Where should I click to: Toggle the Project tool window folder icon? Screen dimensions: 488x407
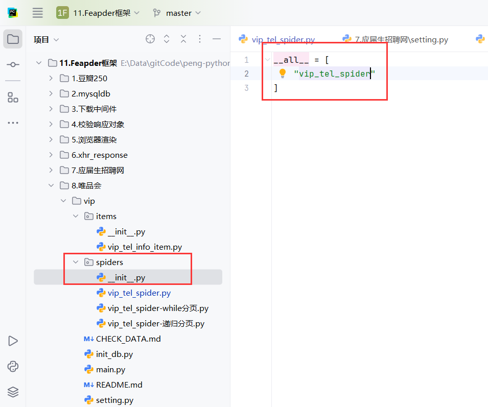(x=12, y=38)
